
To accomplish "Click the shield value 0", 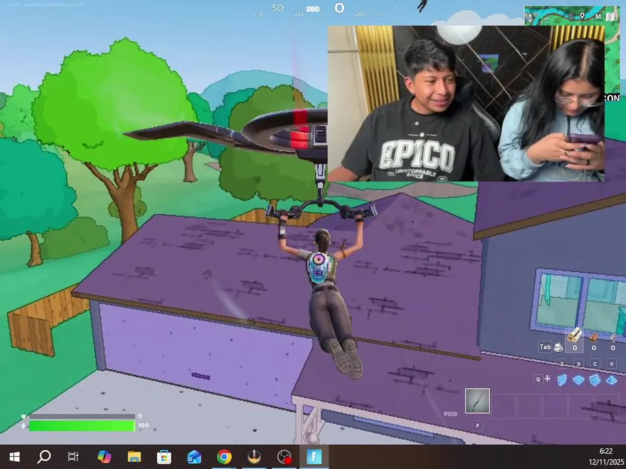I will pyautogui.click(x=140, y=416).
